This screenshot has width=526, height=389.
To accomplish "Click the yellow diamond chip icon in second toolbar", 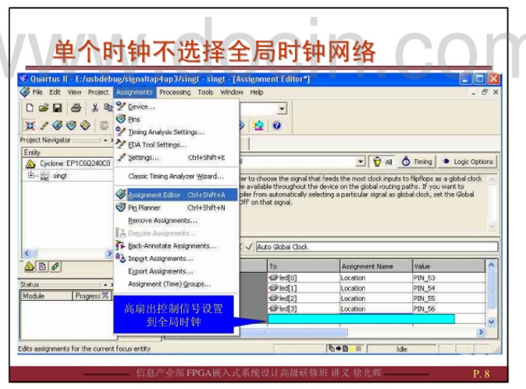I will pos(85,126).
